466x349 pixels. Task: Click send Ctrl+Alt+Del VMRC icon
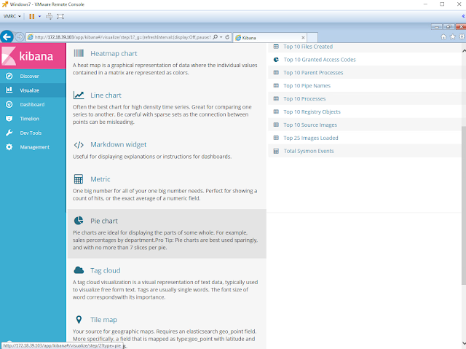[49, 16]
